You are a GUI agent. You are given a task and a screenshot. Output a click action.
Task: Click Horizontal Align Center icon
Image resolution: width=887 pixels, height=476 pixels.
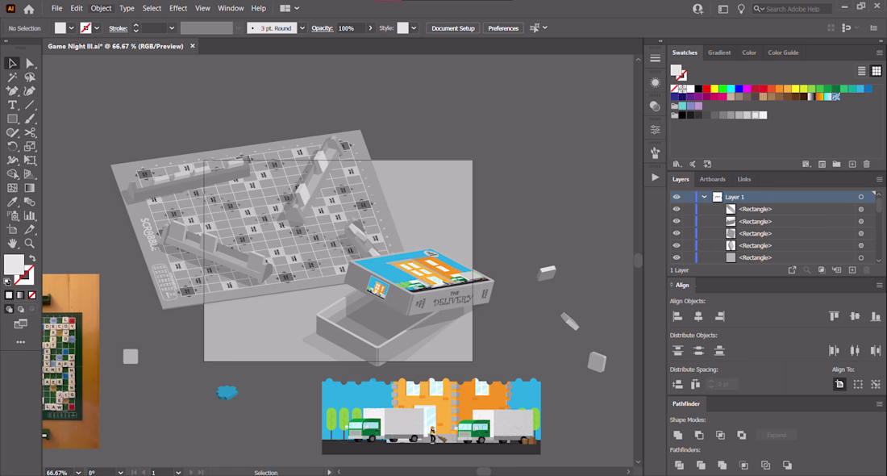(x=698, y=316)
